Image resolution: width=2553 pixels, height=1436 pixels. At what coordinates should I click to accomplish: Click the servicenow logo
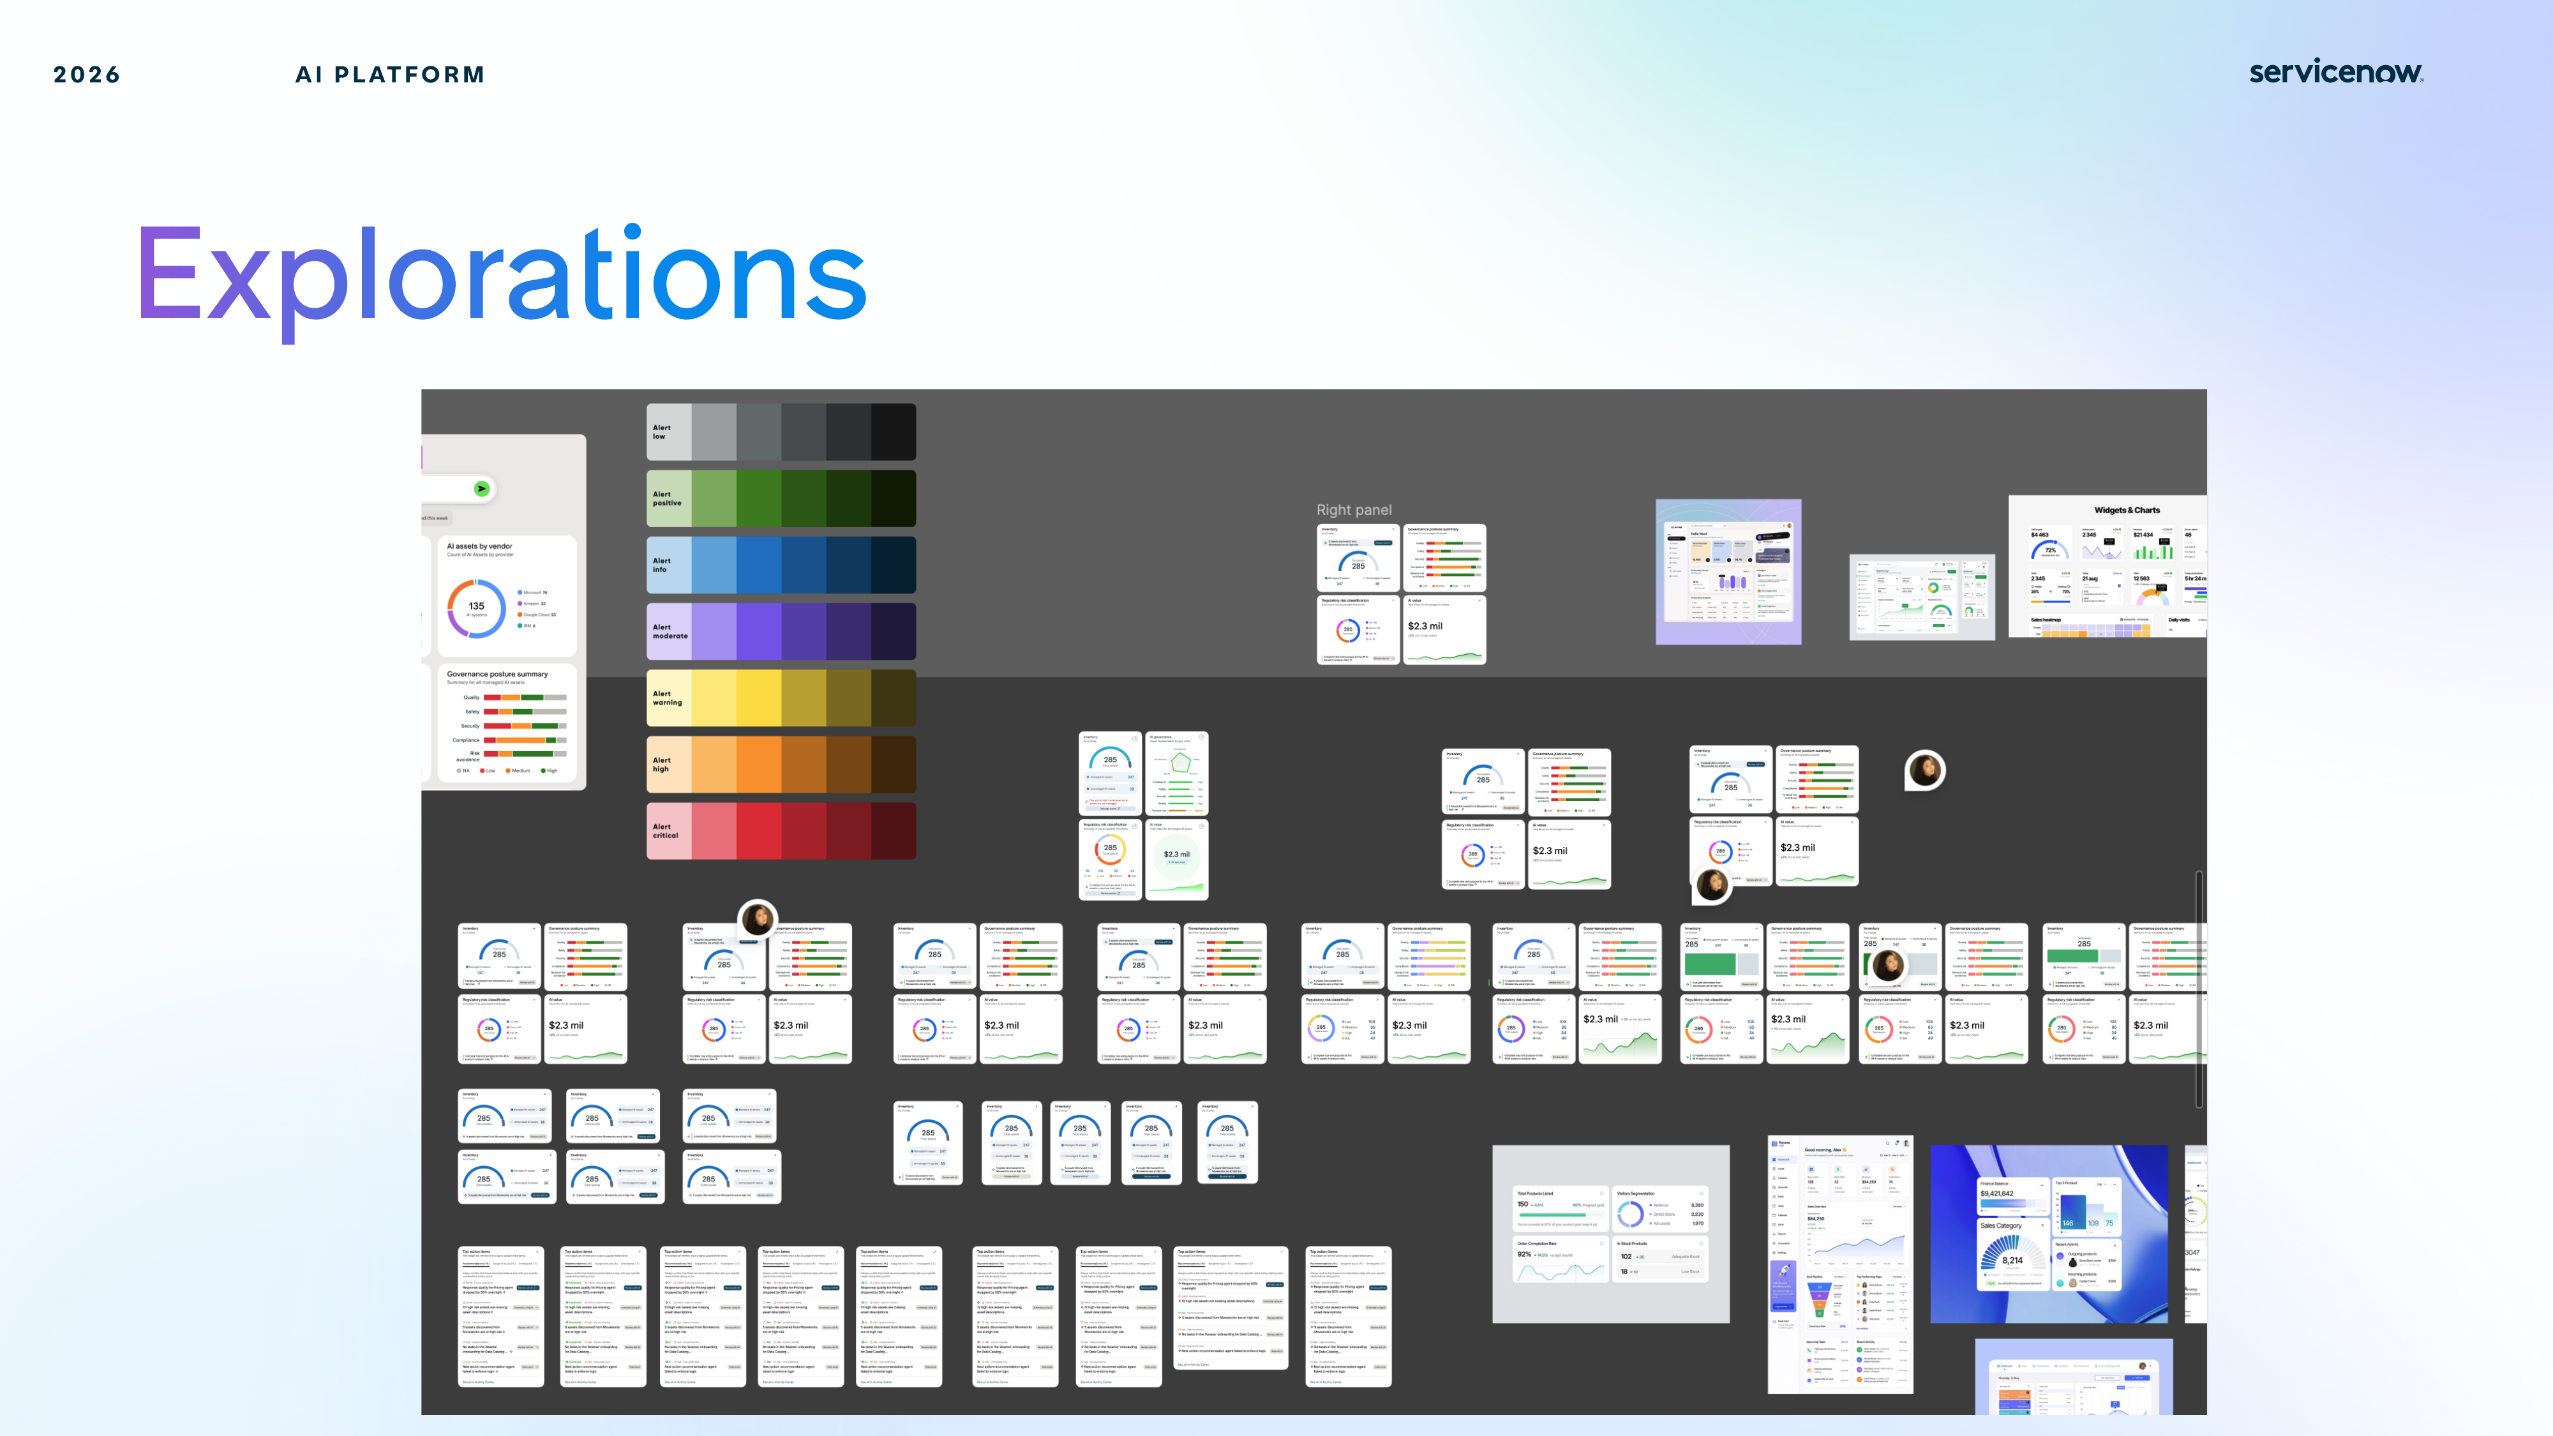coord(2336,72)
